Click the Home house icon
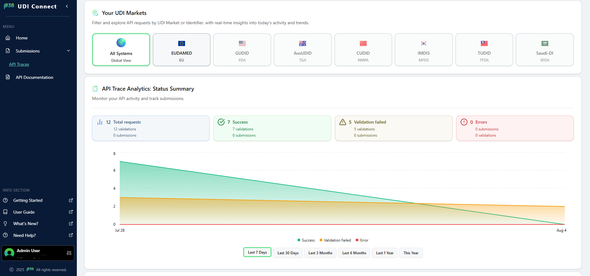 coord(8,38)
